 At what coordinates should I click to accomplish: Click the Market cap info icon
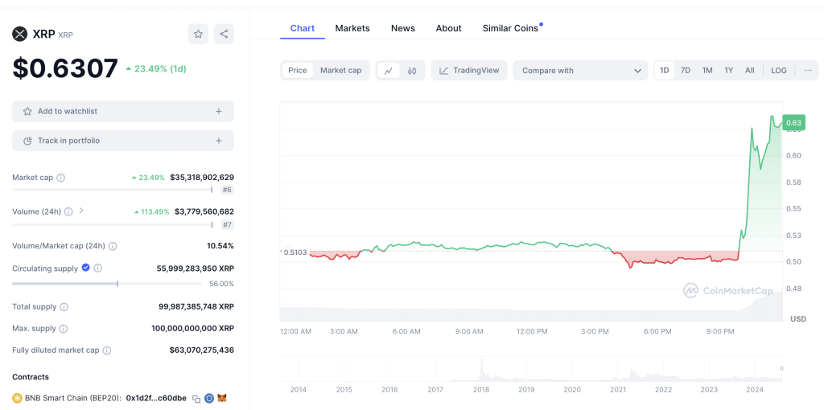(61, 178)
